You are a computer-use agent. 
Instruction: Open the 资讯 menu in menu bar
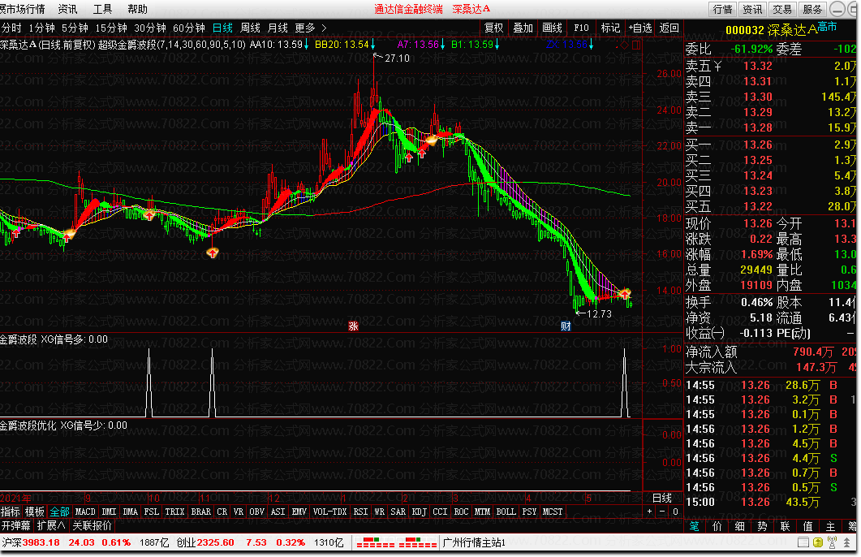(x=67, y=10)
